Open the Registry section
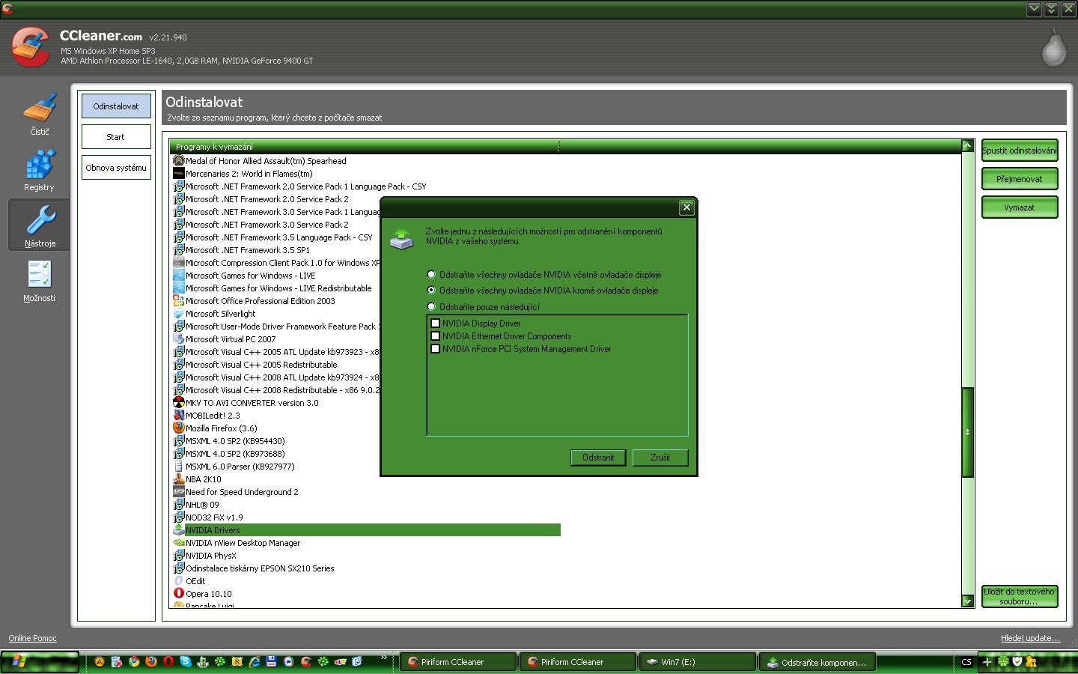Screen dimensions: 1078x674 pyautogui.click(x=39, y=170)
